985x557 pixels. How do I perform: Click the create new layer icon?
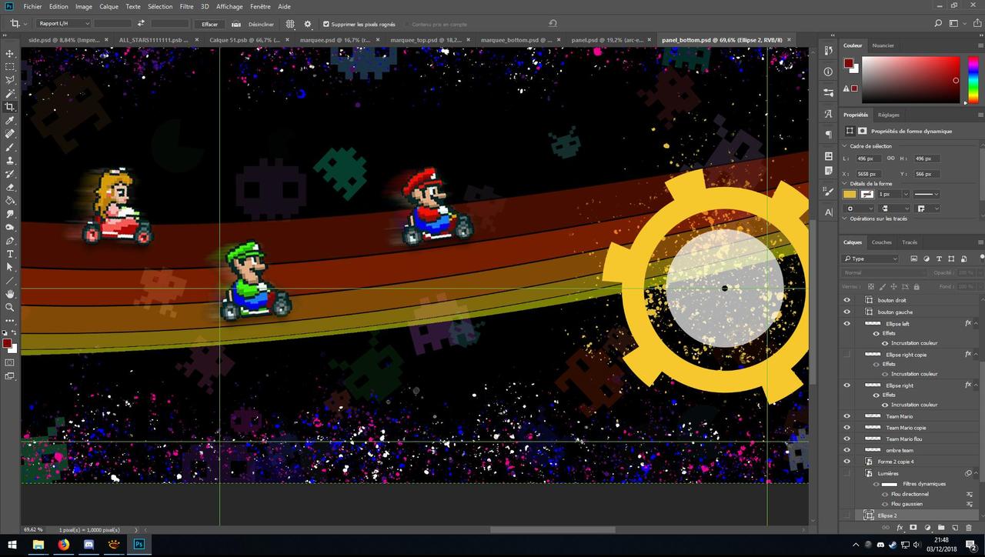(x=954, y=528)
